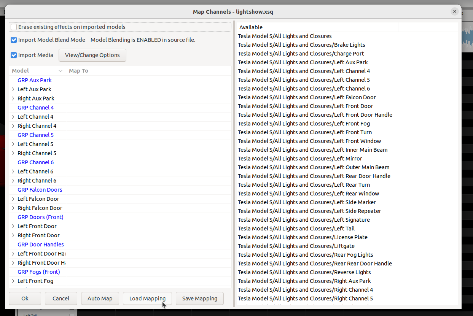Click the Available column header
This screenshot has height=316, width=473.
251,27
